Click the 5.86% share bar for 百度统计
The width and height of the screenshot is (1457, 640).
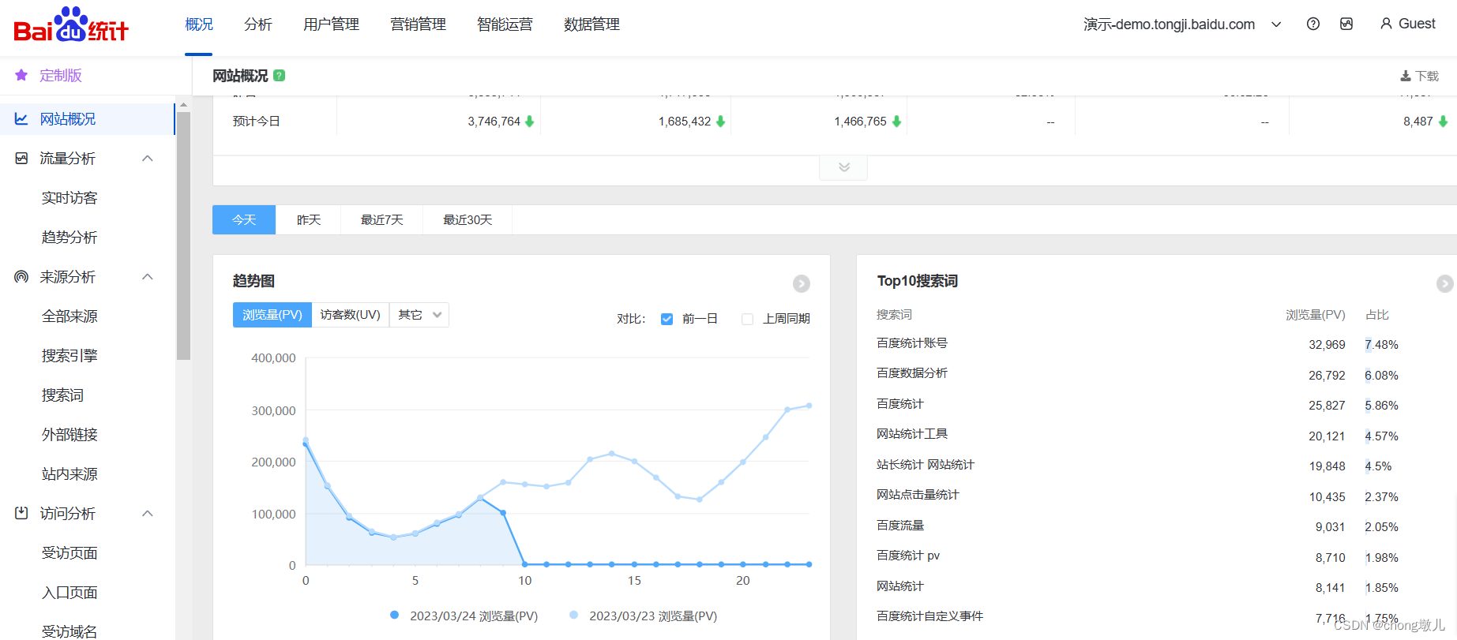point(1367,406)
